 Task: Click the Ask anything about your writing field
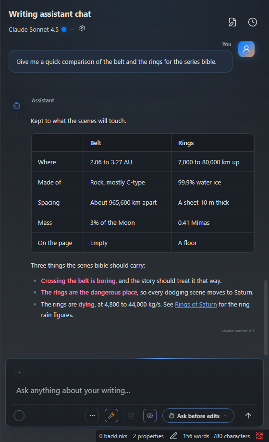(x=134, y=391)
